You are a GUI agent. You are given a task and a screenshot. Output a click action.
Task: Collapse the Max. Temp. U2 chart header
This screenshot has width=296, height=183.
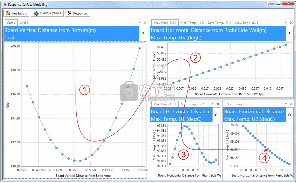(x=290, y=115)
